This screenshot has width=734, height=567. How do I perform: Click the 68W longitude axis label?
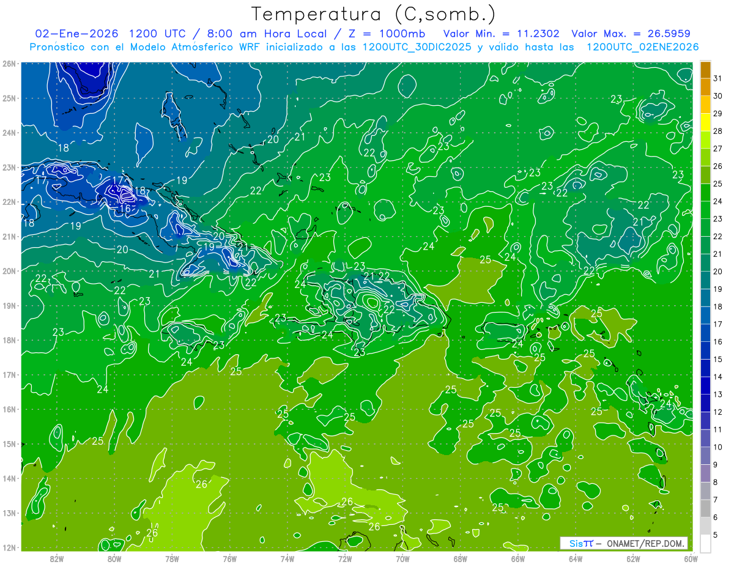click(x=460, y=558)
